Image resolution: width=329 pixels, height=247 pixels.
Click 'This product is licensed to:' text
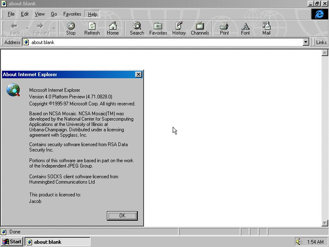[55, 195]
